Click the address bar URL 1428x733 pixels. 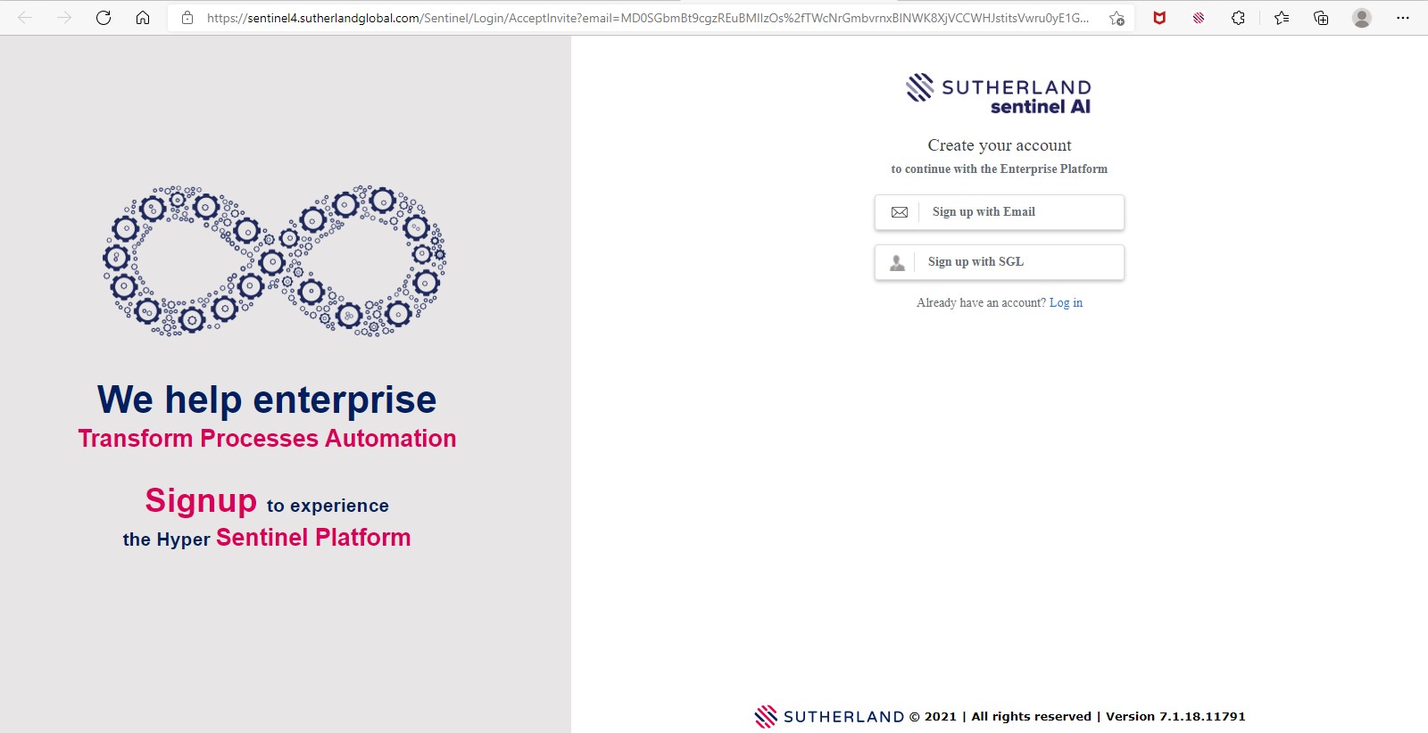648,18
